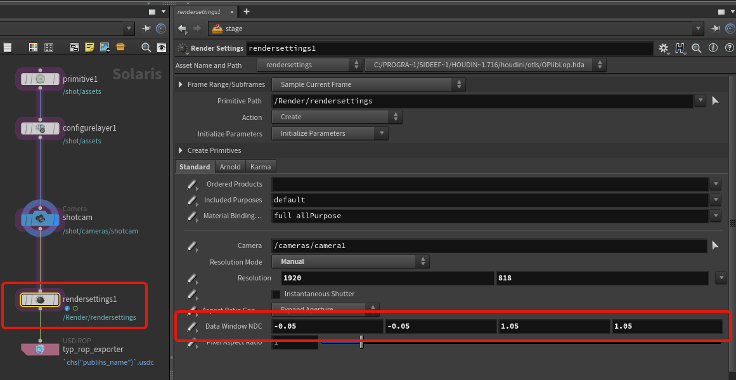
Task: Switch to the Arnold tab
Action: [230, 167]
